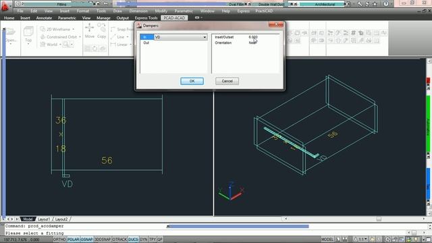This screenshot has height=243, width=432.
Task: Expand the Top view dropdown arrow
Action: click(28, 44)
